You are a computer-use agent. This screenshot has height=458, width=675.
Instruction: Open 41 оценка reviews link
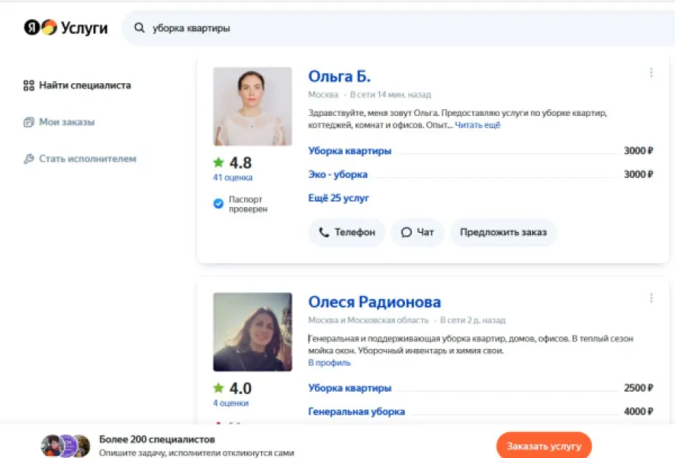tap(233, 178)
